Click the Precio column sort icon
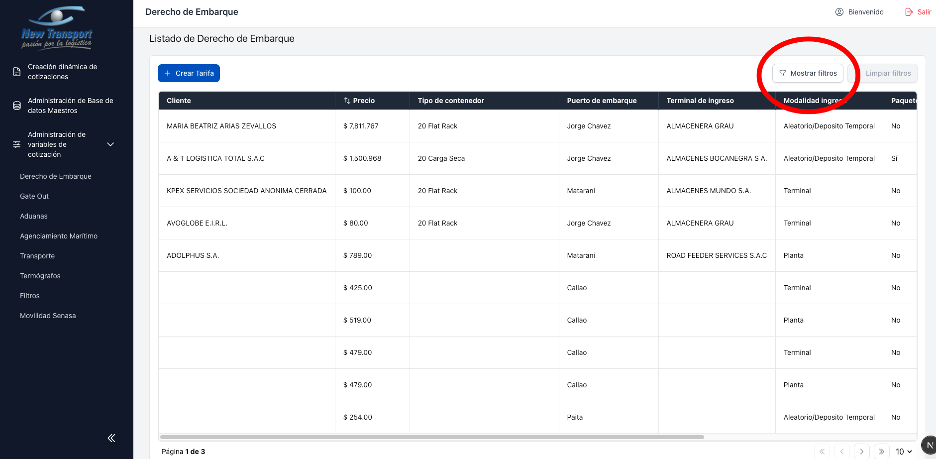 (x=347, y=101)
